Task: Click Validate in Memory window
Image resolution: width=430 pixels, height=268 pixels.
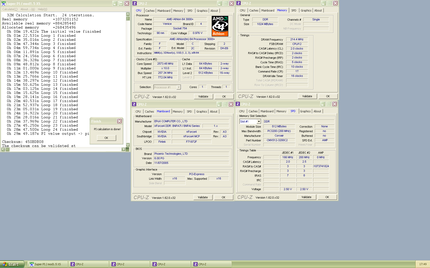Action: pos(307,96)
